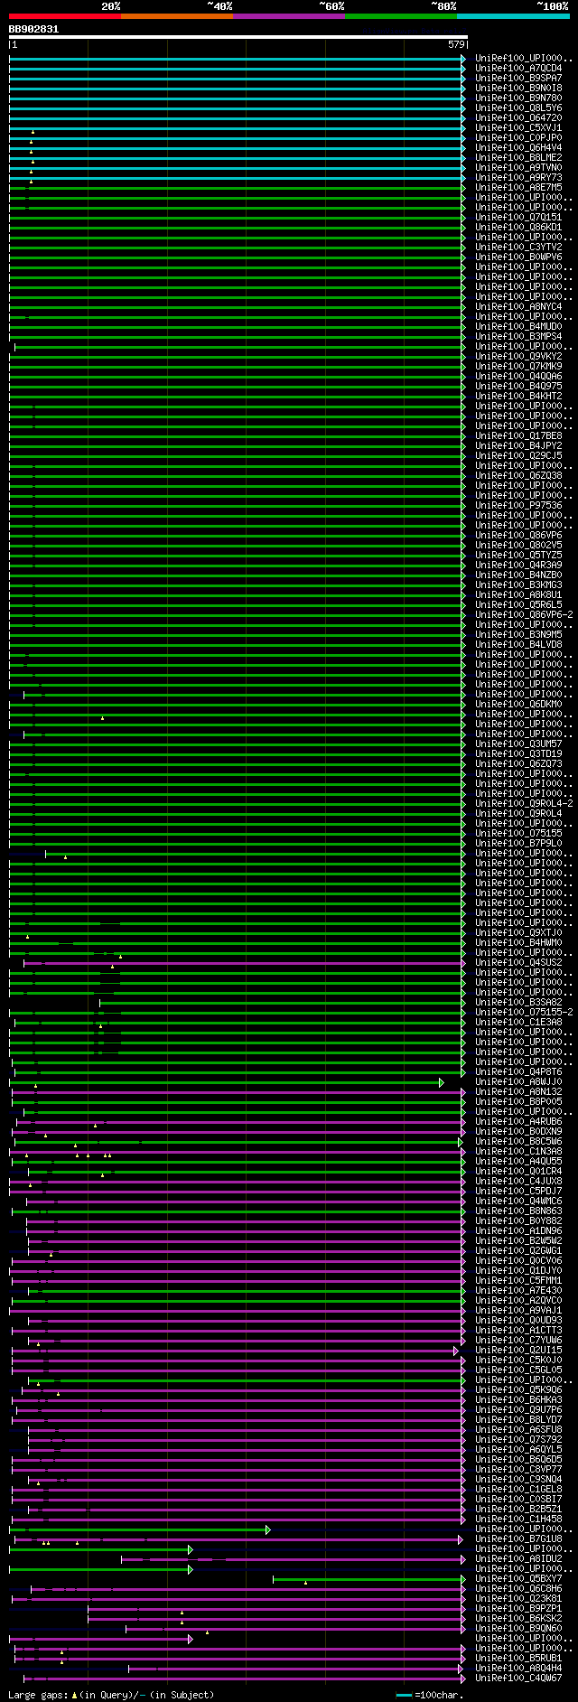
Task: Open UniRef100_A8E7M5 hit
Action: [518, 188]
